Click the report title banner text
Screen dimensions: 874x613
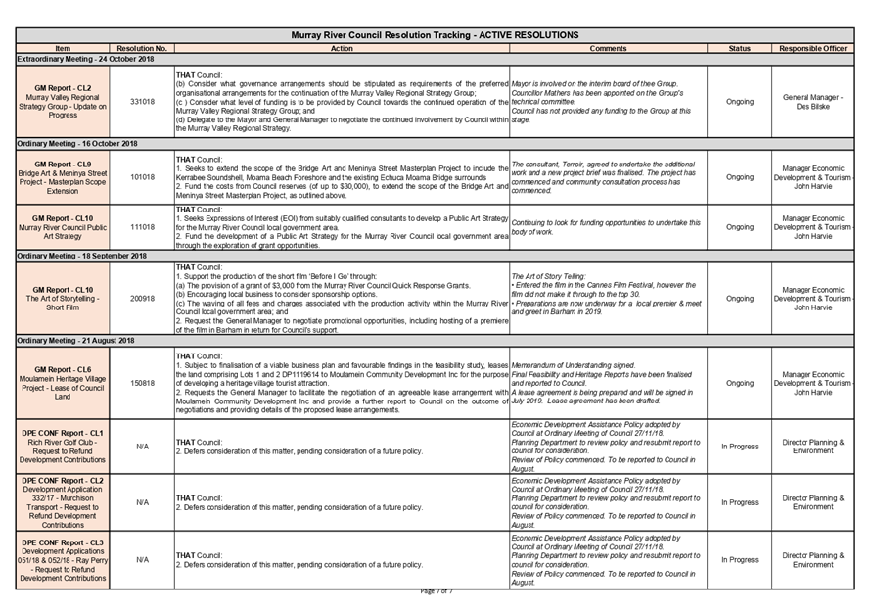[x=437, y=35]
